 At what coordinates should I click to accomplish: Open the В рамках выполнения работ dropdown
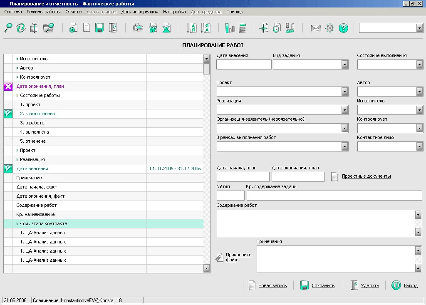344,147
